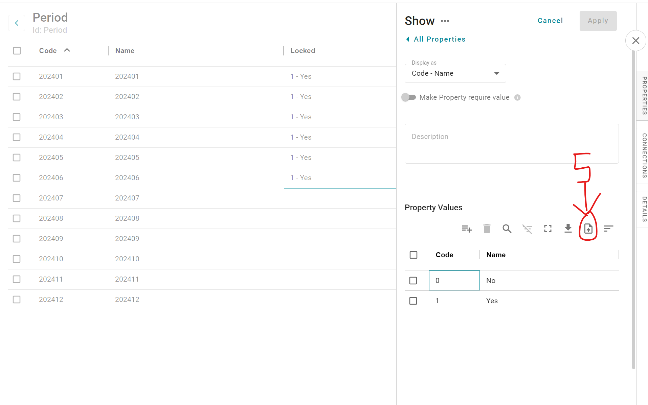Click the clear filters icon
This screenshot has width=648, height=405.
pyautogui.click(x=527, y=229)
